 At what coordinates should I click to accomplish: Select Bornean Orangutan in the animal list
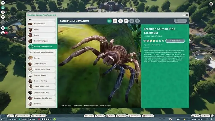click(x=42, y=41)
